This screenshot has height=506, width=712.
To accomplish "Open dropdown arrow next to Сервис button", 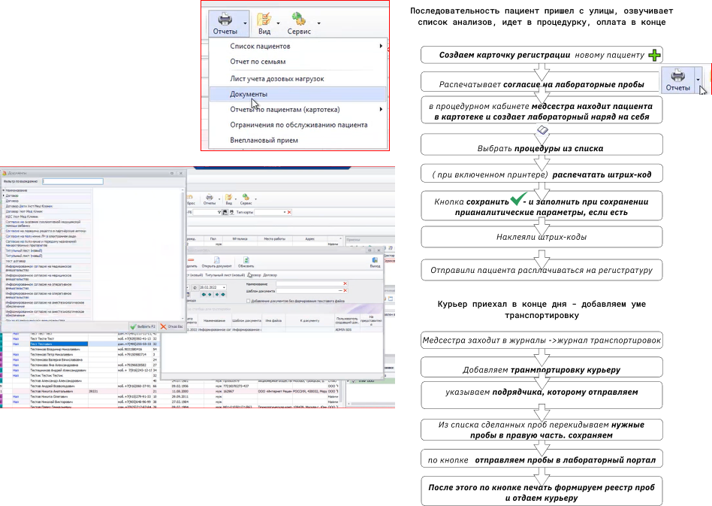I will pos(318,23).
